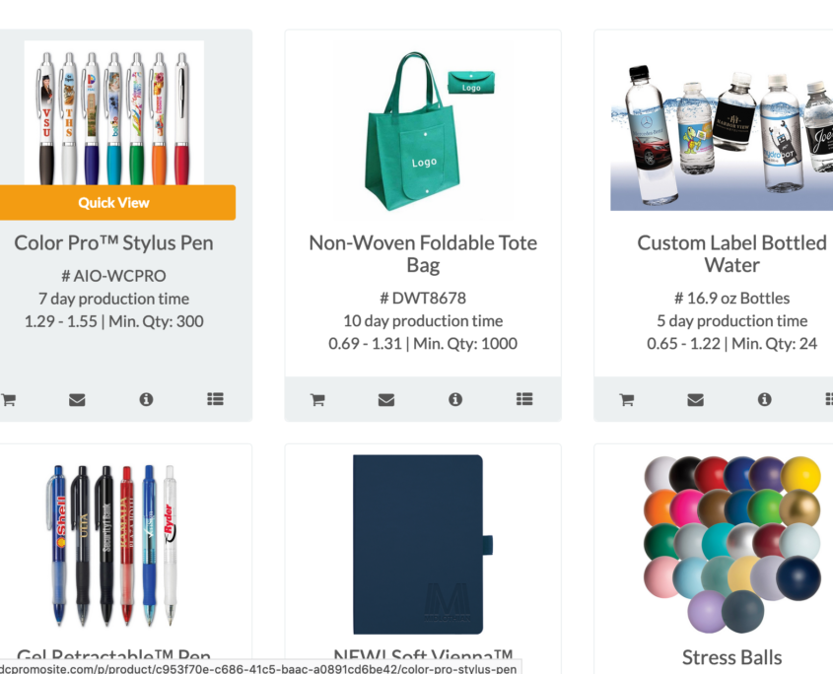833x674 pixels.
Task: Email about Custom Label Bottled Water
Action: [x=695, y=399]
